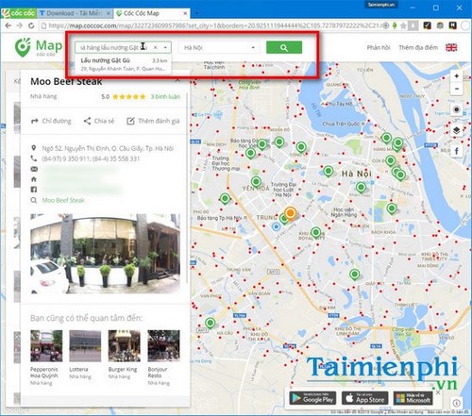Image resolution: width=472 pixels, height=416 pixels.
Task: Zoom out on the map
Action: 456,89
